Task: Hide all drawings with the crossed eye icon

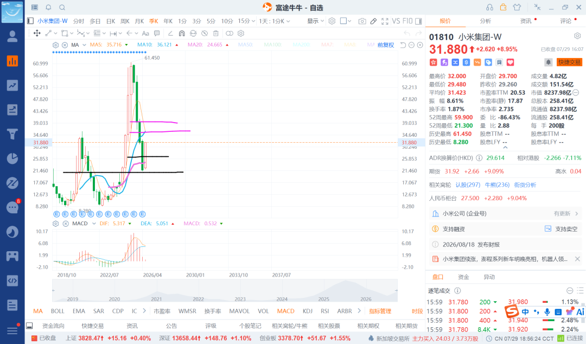Action: pyautogui.click(x=205, y=33)
